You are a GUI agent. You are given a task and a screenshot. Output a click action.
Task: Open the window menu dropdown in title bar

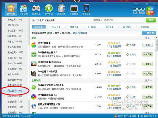tap(136, 4)
